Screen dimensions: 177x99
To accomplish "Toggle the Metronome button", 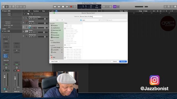I will (x=118, y=7).
